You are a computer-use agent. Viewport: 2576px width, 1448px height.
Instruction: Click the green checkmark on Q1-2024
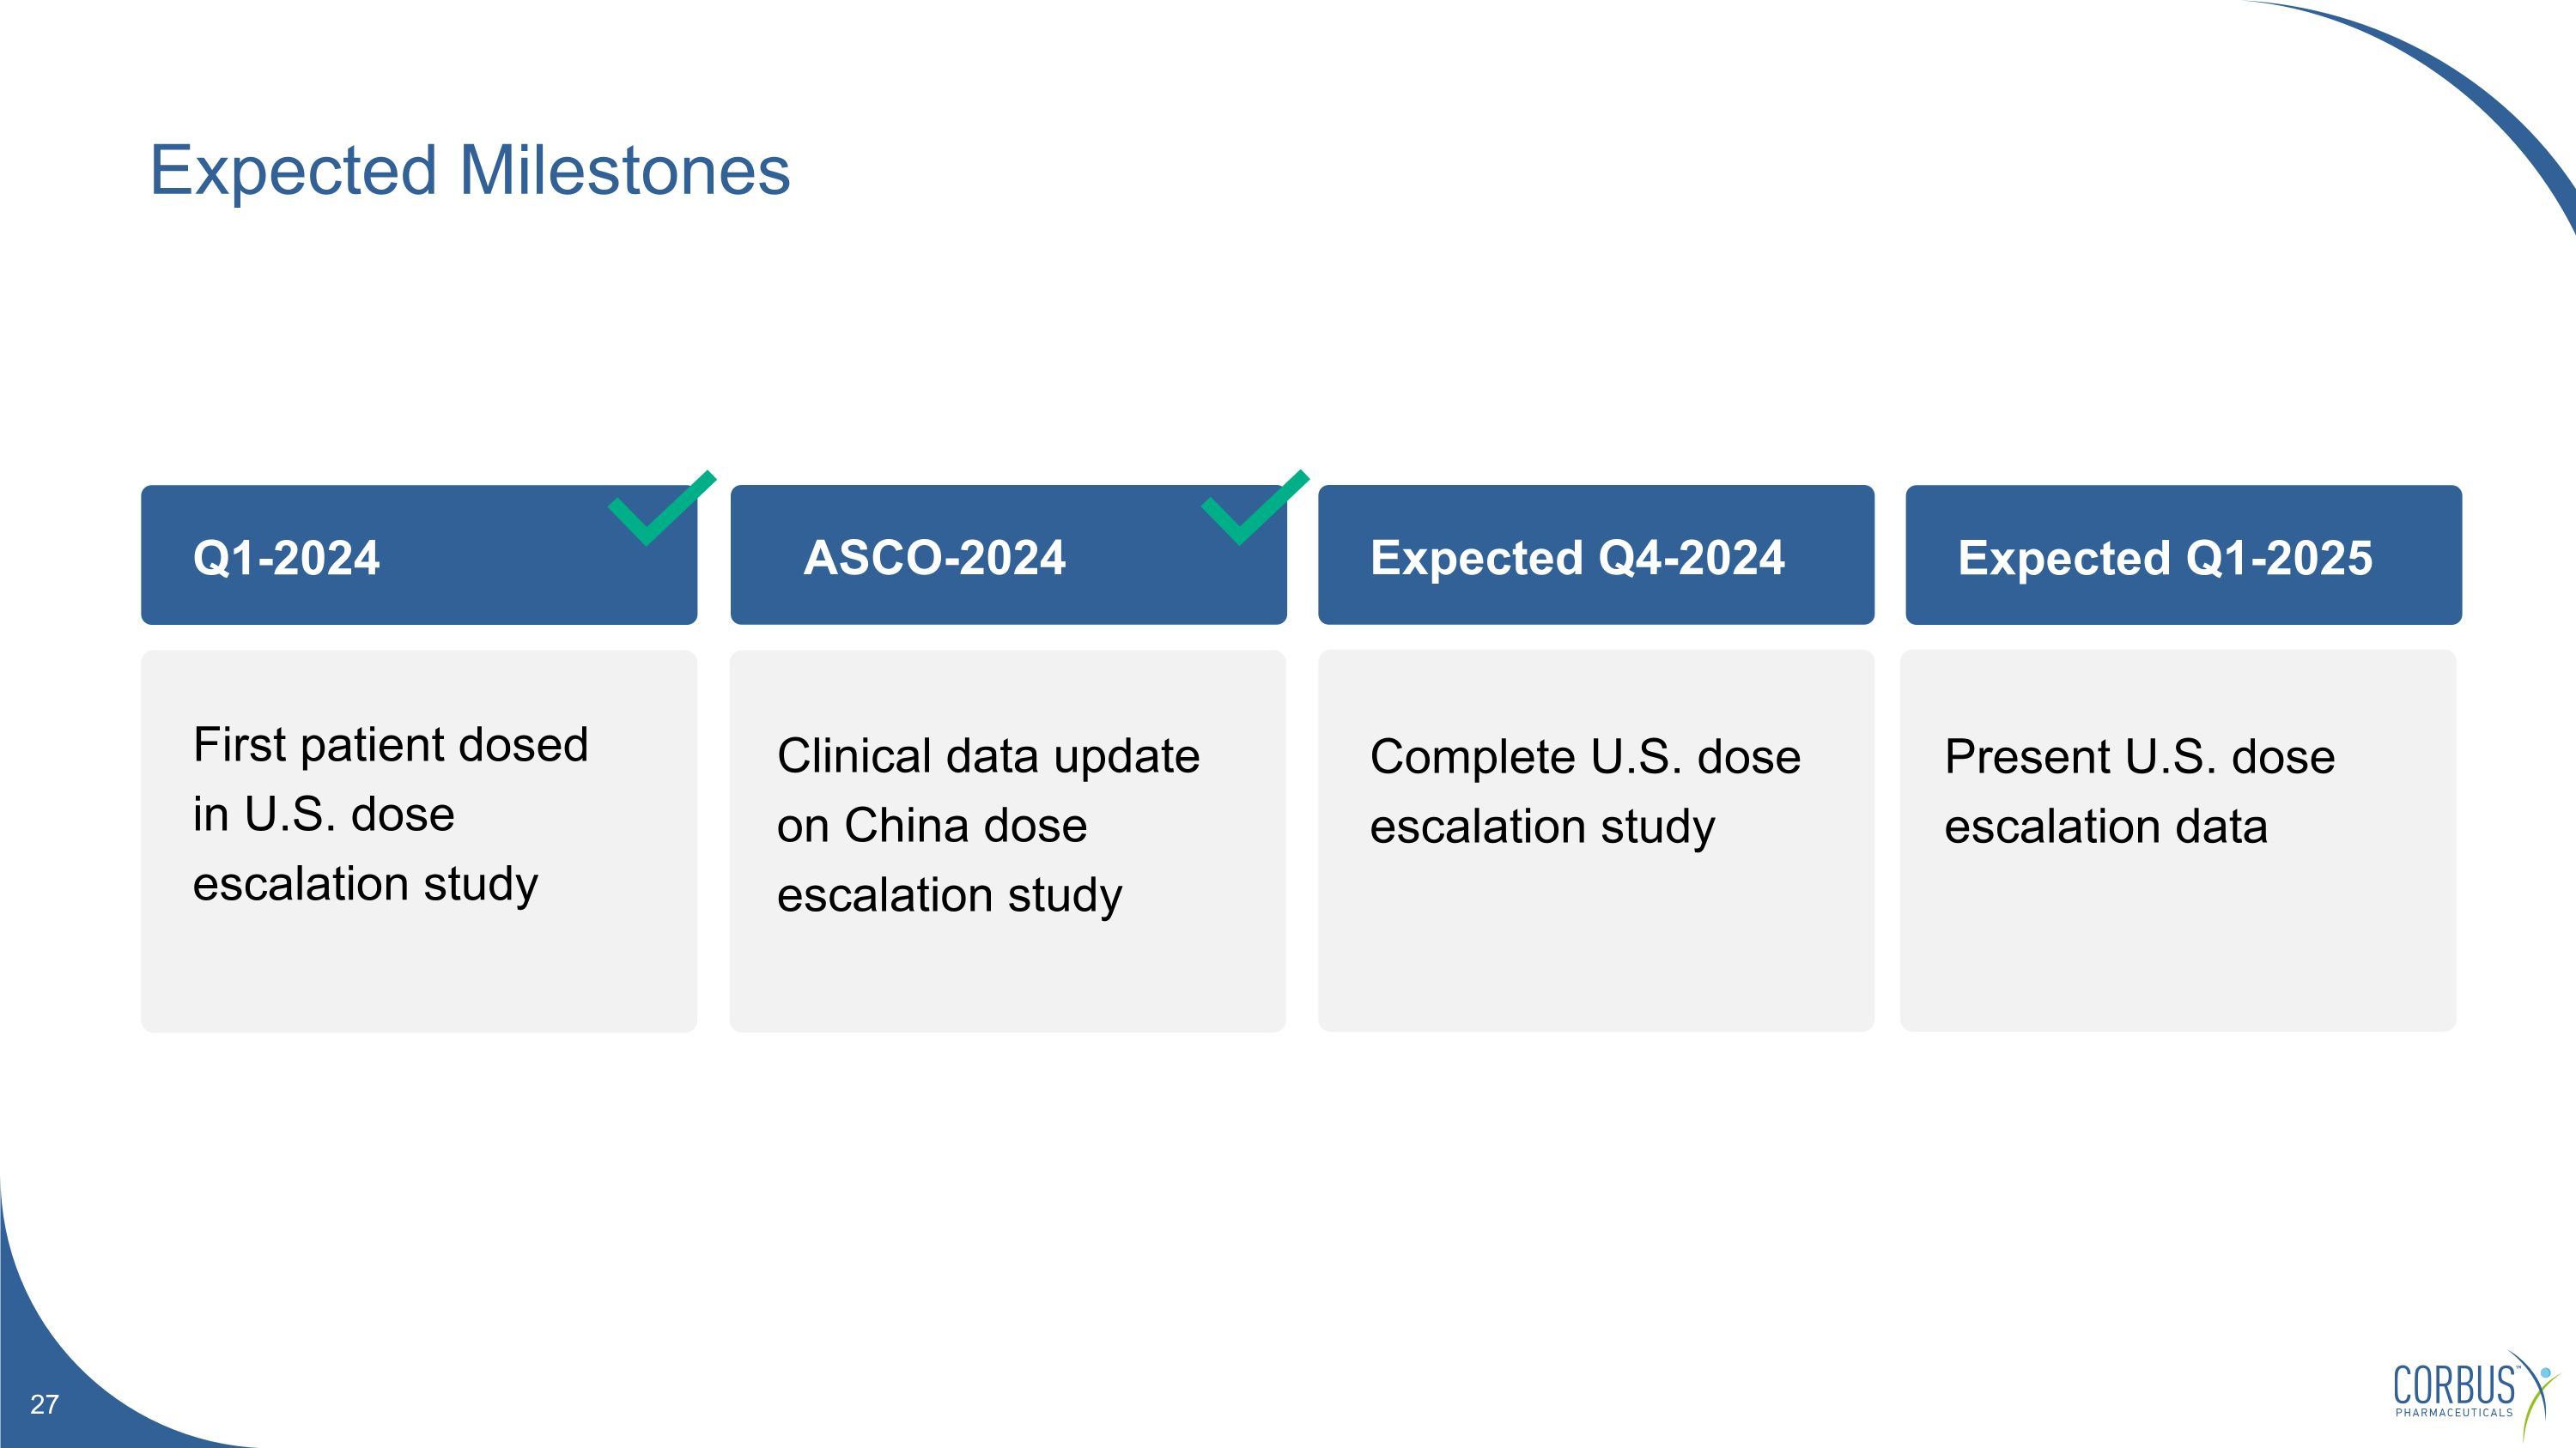pos(660,509)
